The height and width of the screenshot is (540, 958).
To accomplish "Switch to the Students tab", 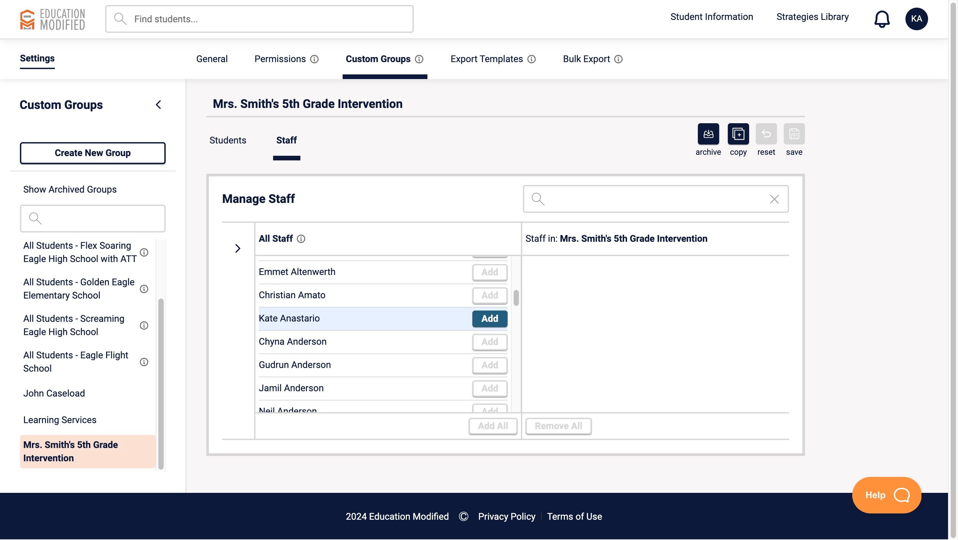I will (x=228, y=140).
